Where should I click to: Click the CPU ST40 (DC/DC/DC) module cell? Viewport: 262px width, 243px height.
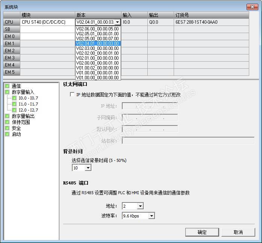47,22
